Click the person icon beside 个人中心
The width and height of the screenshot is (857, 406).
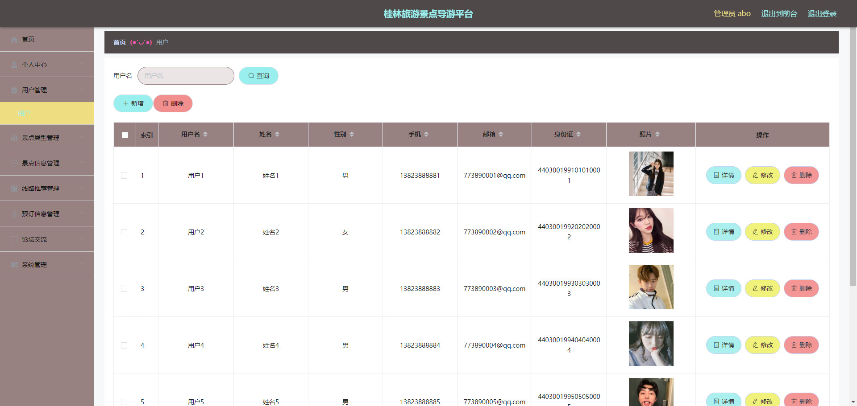pyautogui.click(x=14, y=65)
